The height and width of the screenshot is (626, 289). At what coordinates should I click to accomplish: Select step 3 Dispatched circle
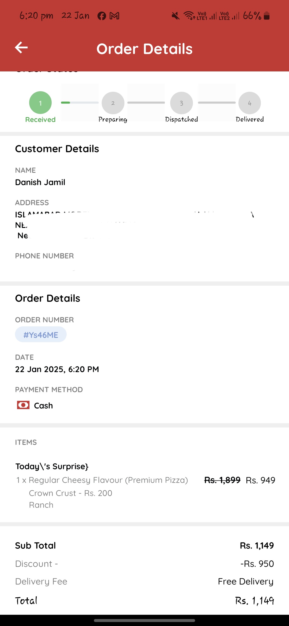pyautogui.click(x=181, y=103)
